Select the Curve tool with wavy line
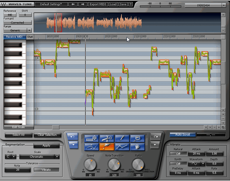Image resolution: width=230 pixels, height=181 pixels. click(x=91, y=147)
